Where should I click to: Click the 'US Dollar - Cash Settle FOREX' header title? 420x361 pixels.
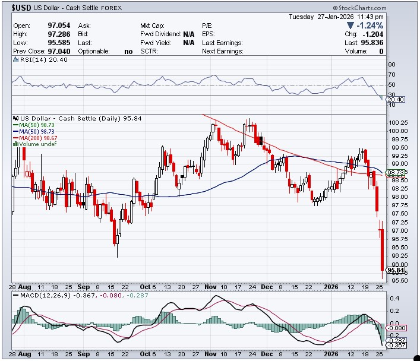78,8
